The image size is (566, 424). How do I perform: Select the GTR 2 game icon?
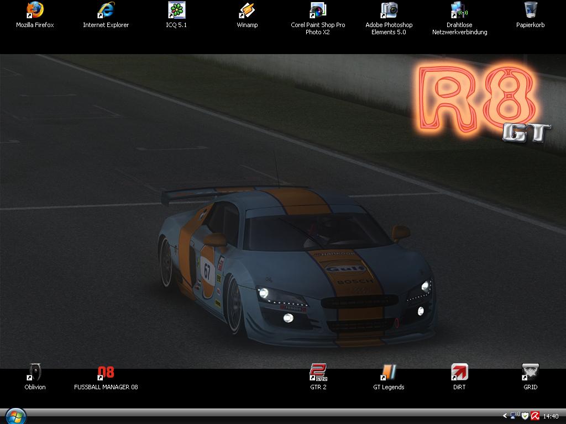coord(318,373)
